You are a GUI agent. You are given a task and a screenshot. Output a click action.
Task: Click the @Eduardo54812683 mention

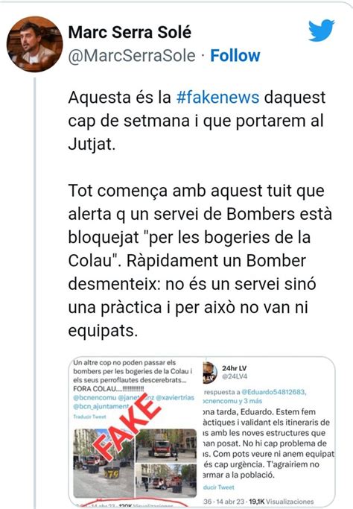tap(273, 392)
